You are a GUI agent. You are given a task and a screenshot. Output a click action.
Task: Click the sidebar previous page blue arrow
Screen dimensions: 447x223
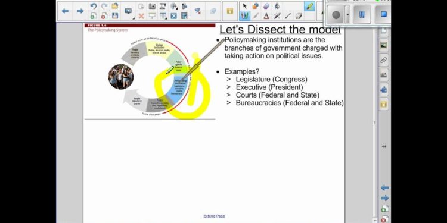pyautogui.click(x=384, y=188)
